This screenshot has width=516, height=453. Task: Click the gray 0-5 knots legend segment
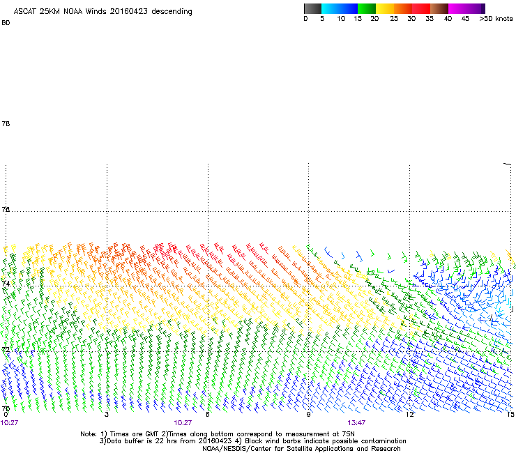(x=312, y=8)
